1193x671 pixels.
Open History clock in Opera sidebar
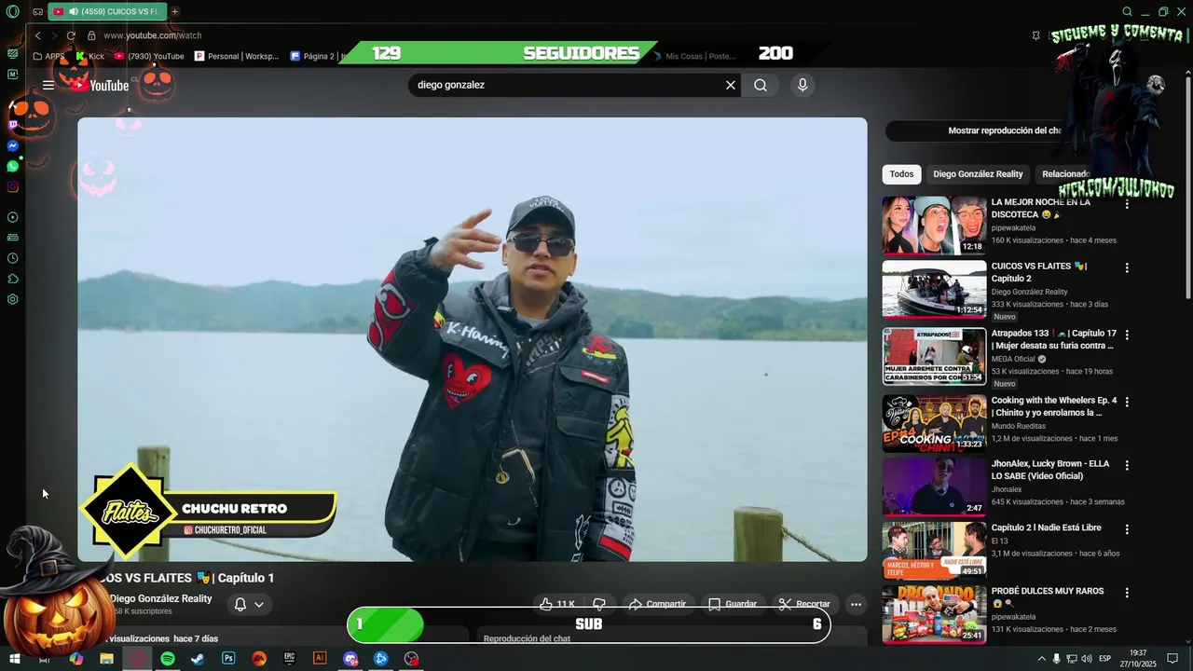12,258
